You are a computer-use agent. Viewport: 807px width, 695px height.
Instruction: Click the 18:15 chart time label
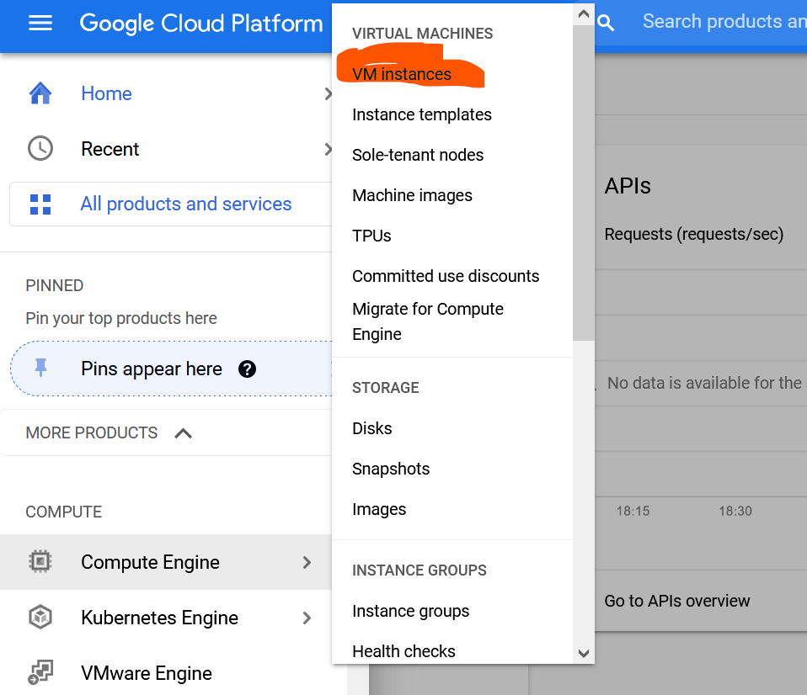pos(633,511)
